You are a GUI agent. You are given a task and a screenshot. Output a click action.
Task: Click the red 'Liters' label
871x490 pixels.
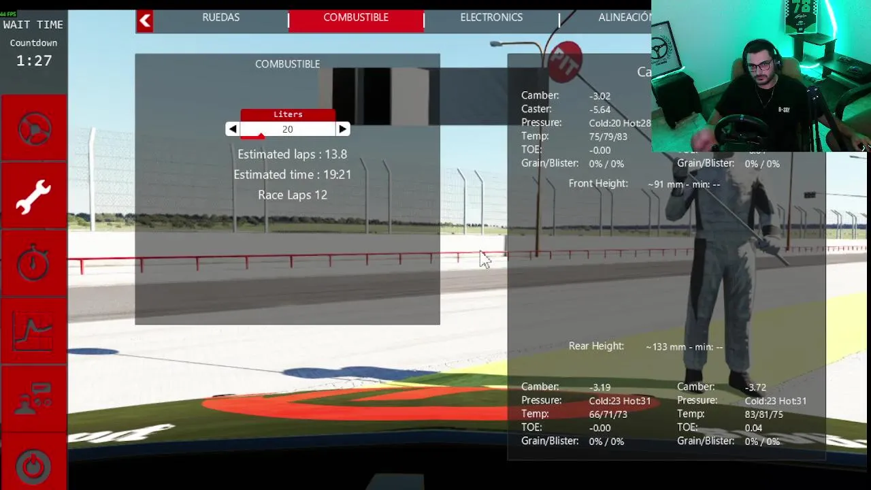[x=288, y=114]
